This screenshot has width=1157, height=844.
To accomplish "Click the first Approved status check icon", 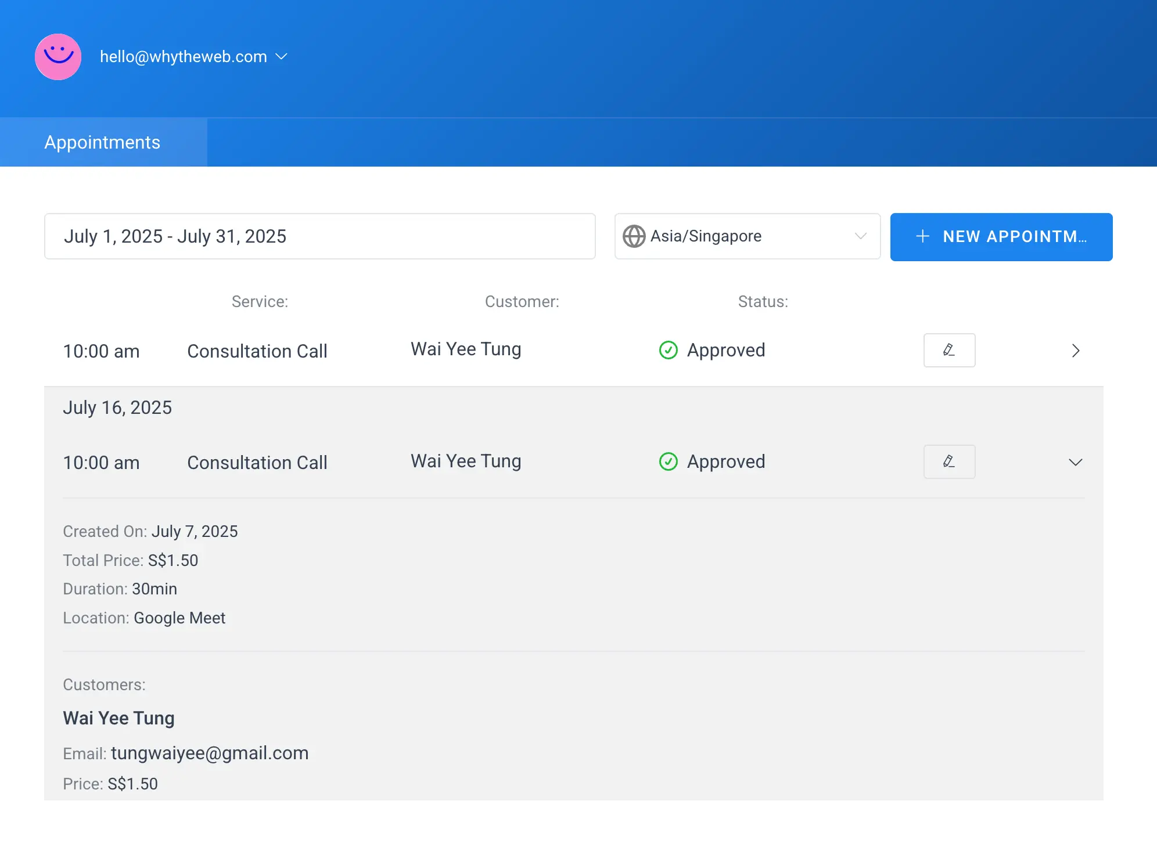I will pyautogui.click(x=669, y=350).
